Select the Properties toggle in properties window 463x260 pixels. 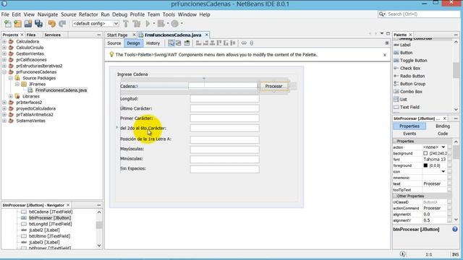[x=409, y=126]
